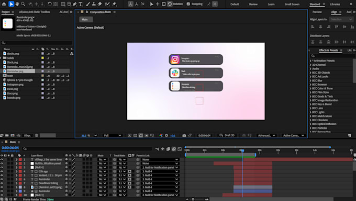
Task: Switch to the Review workspace
Action: 253,4
